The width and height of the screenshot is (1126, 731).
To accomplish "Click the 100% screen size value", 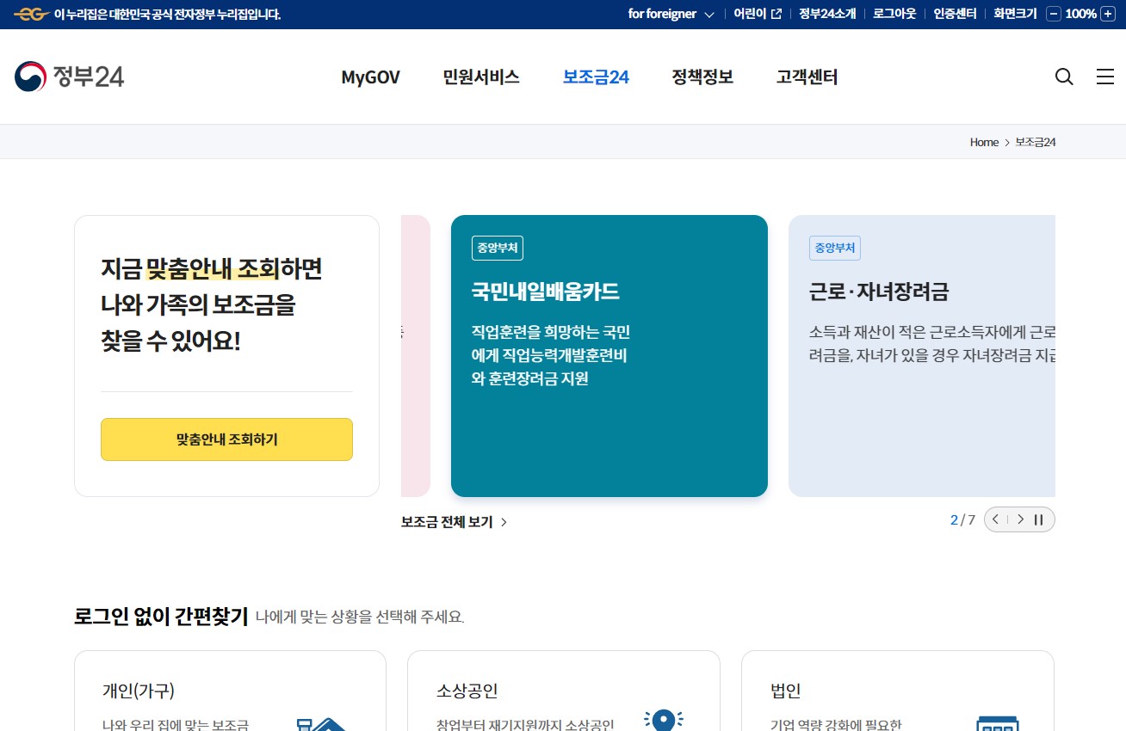I will point(1080,14).
